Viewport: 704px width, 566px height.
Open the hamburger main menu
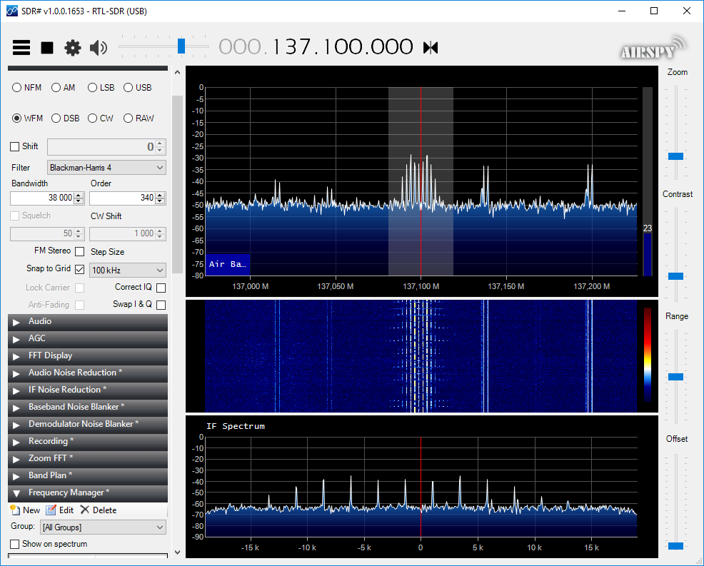tap(21, 47)
